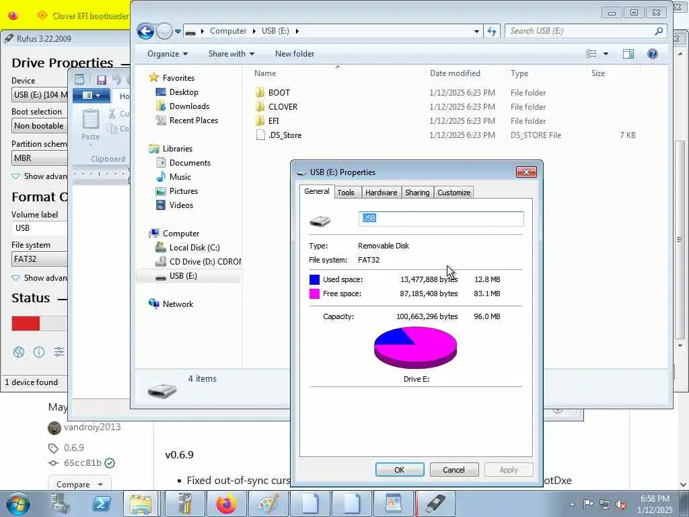Click Cancel in USB Properties

tap(454, 469)
